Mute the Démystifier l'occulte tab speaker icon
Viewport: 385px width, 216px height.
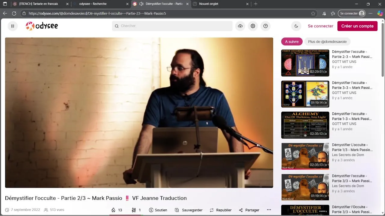coord(141,4)
